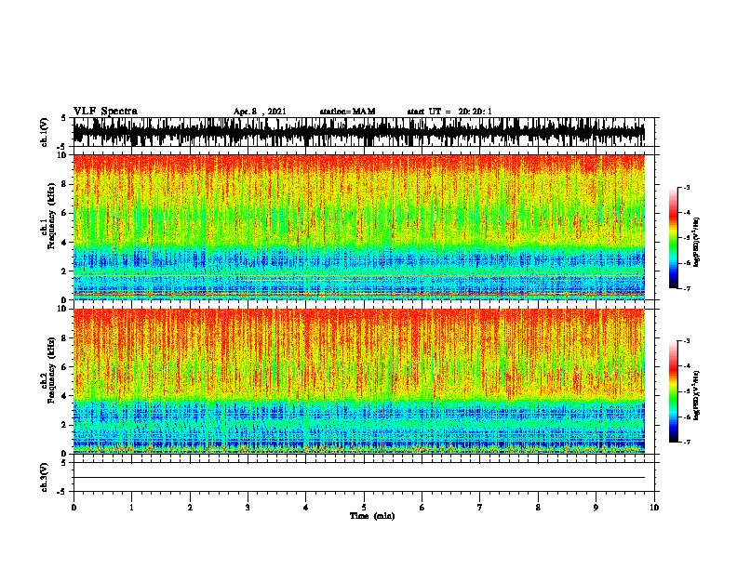Viewport: 737px width, 569px height.
Task: Click the "ch.3(V)" axis label
Action: coord(45,477)
